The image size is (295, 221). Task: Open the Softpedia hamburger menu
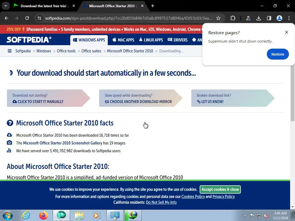10,51
